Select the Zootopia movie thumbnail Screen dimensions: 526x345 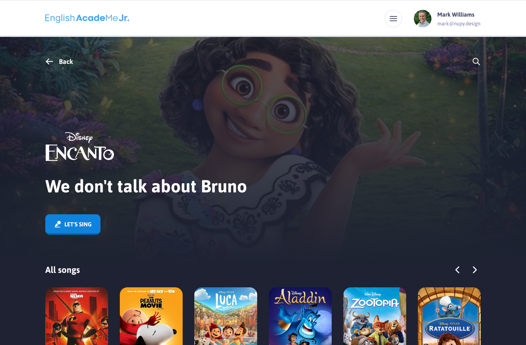click(x=375, y=316)
